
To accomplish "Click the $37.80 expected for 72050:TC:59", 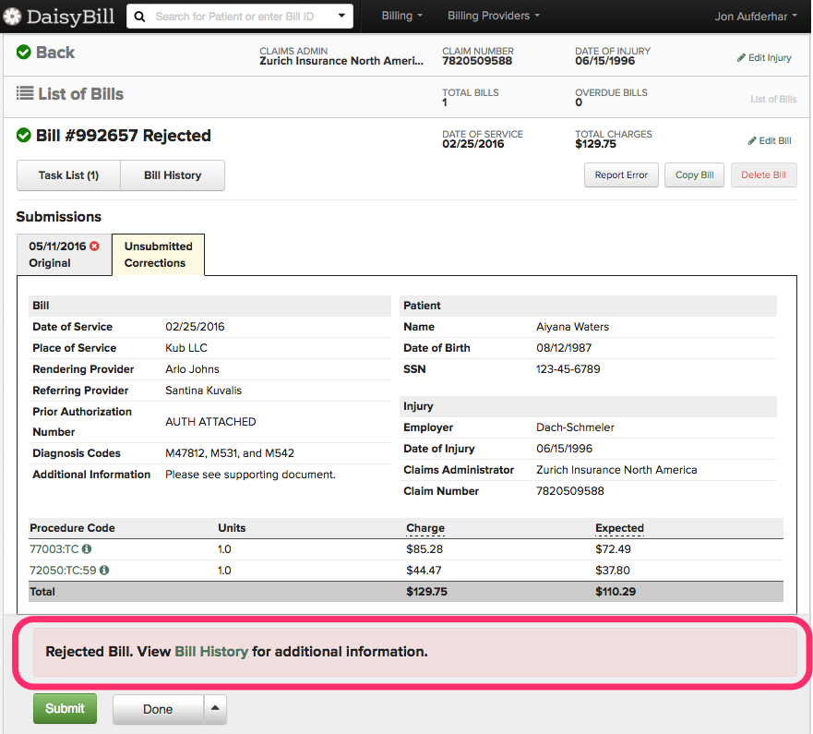I will (613, 570).
